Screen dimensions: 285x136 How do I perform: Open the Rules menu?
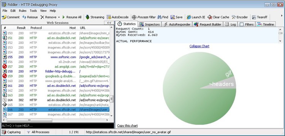(x=22, y=11)
